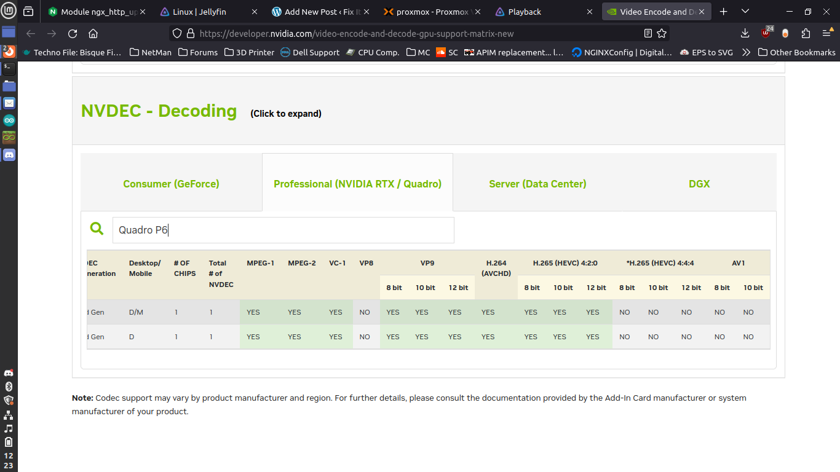The height and width of the screenshot is (472, 840).
Task: Switch to the Server (Data Center) tab
Action: coord(537,184)
